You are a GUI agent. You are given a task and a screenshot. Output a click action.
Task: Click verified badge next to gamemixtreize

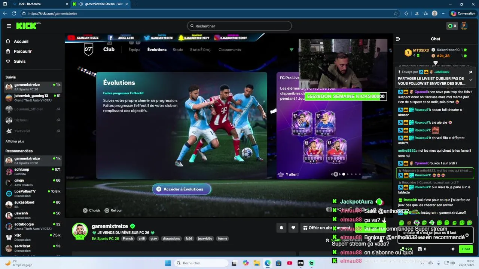pos(132,226)
